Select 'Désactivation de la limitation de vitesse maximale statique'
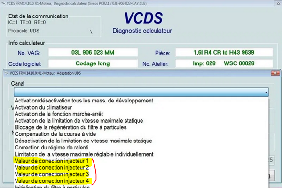The height and width of the screenshot is (188, 282). [x=141, y=141]
